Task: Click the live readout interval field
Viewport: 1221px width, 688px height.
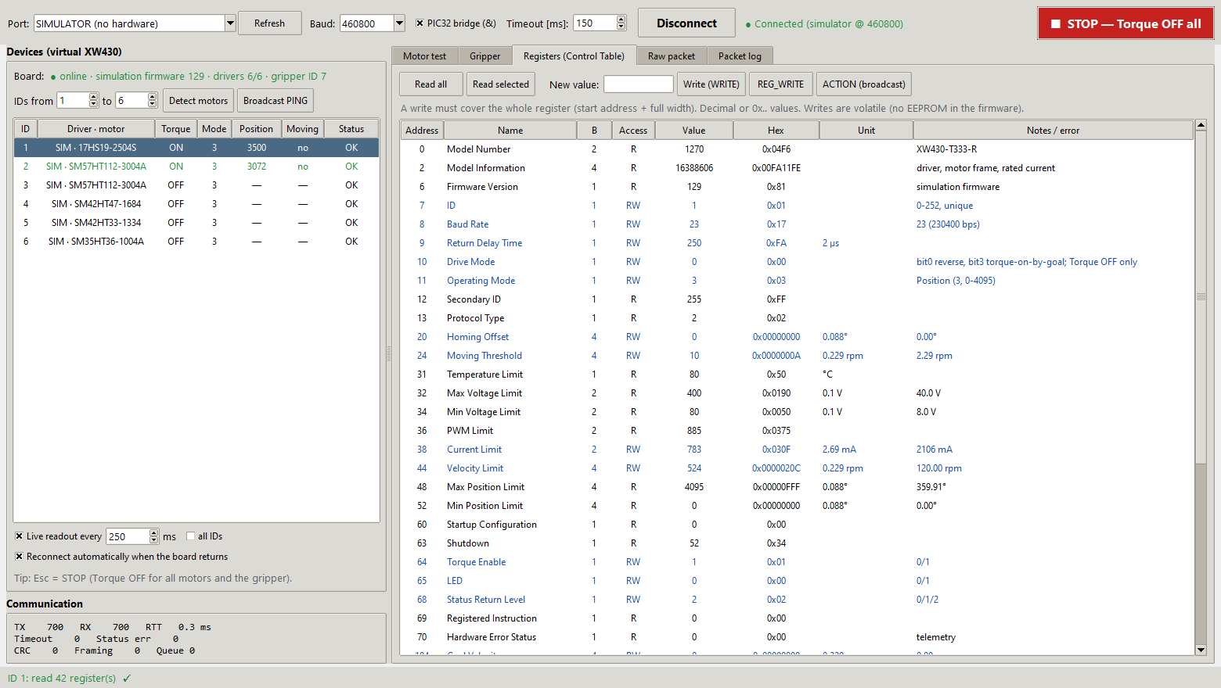Action: [x=128, y=536]
